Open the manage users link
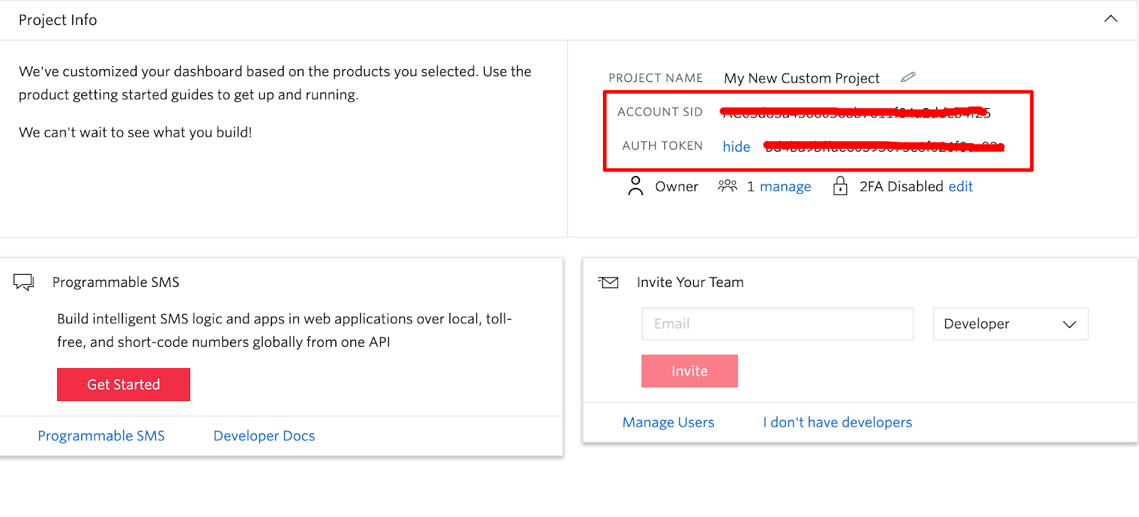Image resolution: width=1139 pixels, height=517 pixels. [785, 187]
